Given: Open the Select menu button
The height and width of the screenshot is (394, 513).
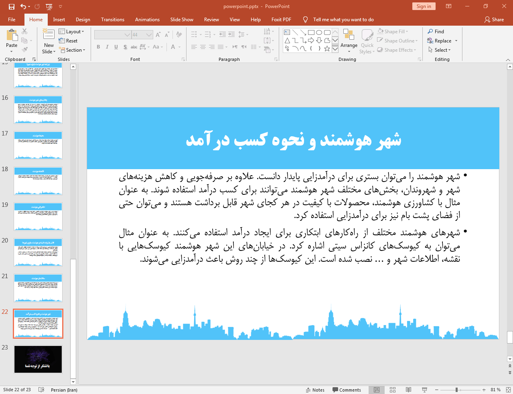Looking at the screenshot, I should point(440,50).
